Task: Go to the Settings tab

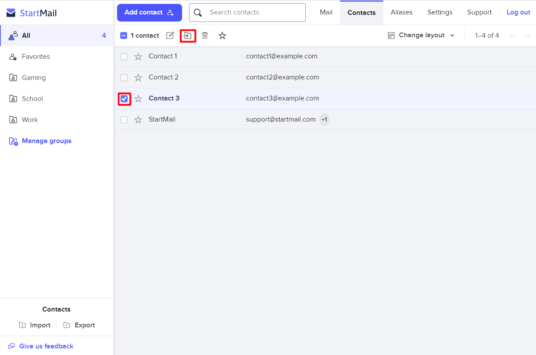Action: (440, 12)
